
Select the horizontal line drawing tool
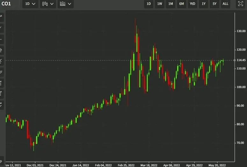tap(1, 39)
